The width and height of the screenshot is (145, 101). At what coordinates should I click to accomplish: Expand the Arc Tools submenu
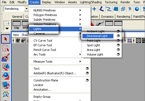coord(80,54)
